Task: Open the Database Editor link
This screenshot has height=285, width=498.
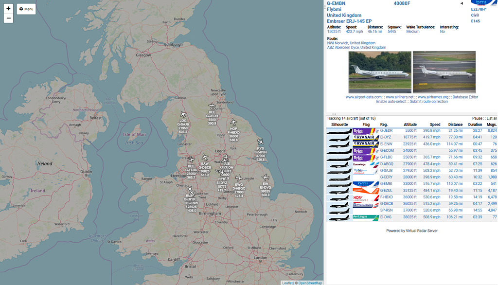Action: (465, 97)
